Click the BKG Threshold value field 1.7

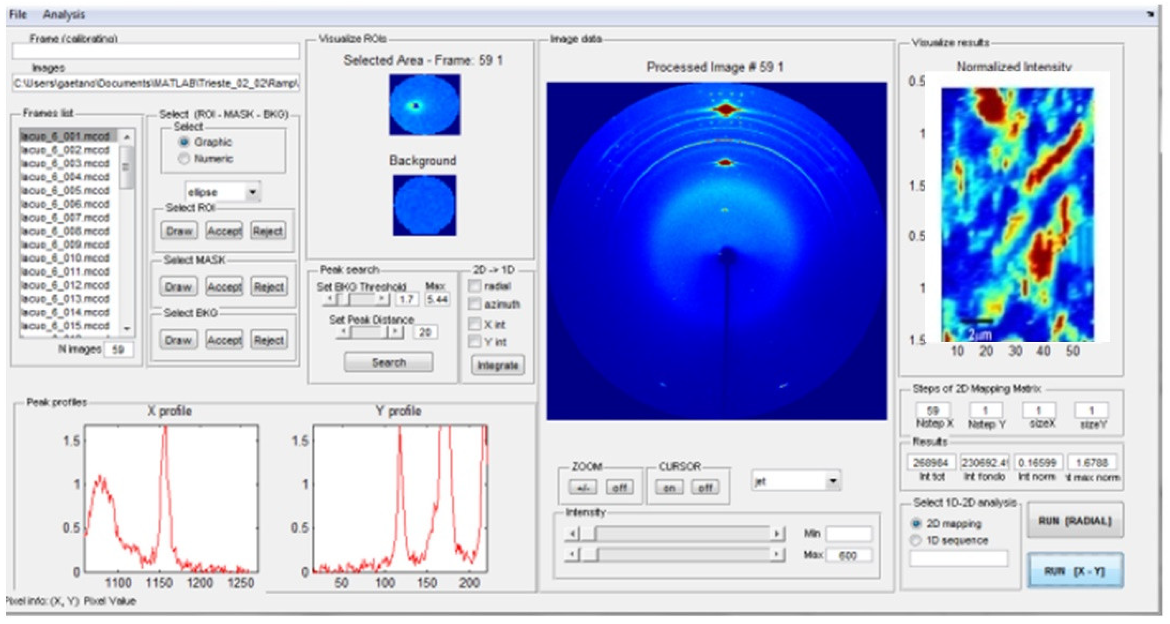click(x=407, y=299)
